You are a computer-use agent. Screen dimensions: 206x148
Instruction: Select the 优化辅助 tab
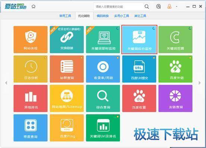click(x=84, y=16)
